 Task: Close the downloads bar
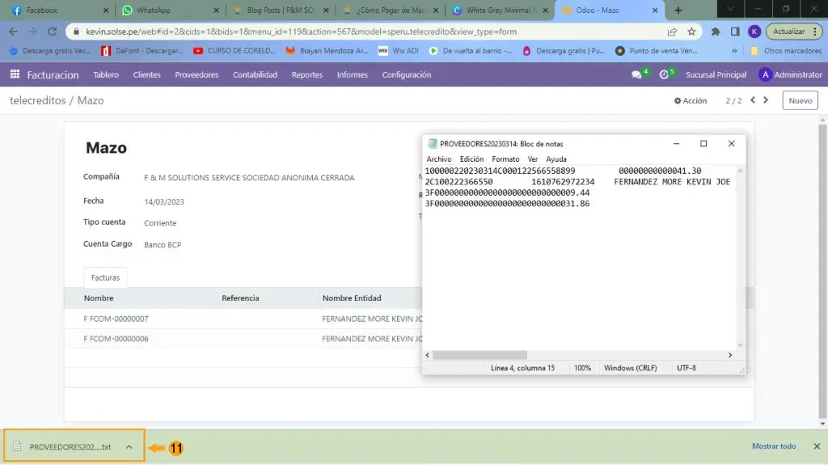(x=816, y=446)
